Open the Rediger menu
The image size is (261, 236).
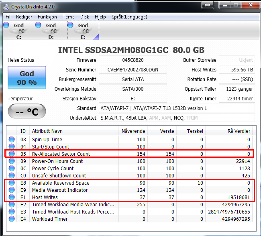pyautogui.click(x=24, y=17)
